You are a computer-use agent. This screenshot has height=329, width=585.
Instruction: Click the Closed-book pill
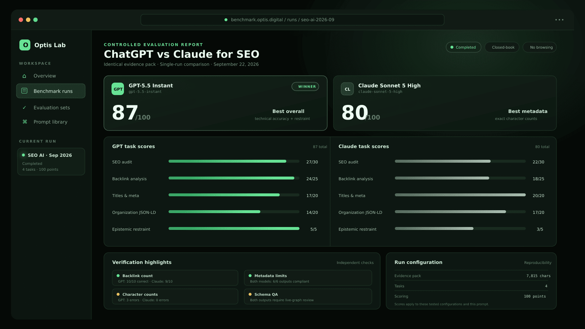(502, 47)
